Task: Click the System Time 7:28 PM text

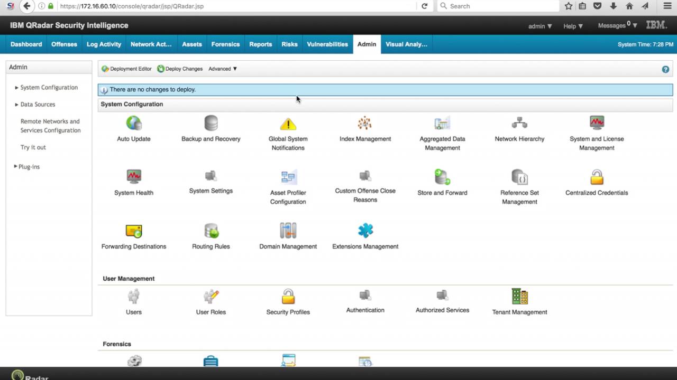Action: [645, 44]
